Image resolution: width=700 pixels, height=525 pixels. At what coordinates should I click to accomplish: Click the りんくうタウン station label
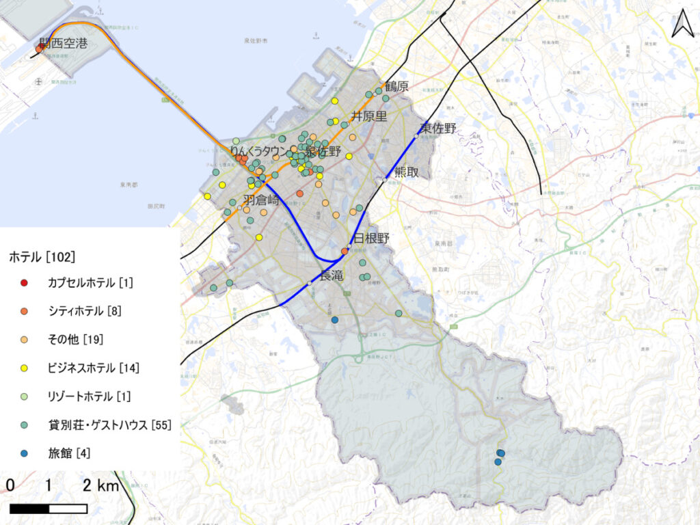260,151
